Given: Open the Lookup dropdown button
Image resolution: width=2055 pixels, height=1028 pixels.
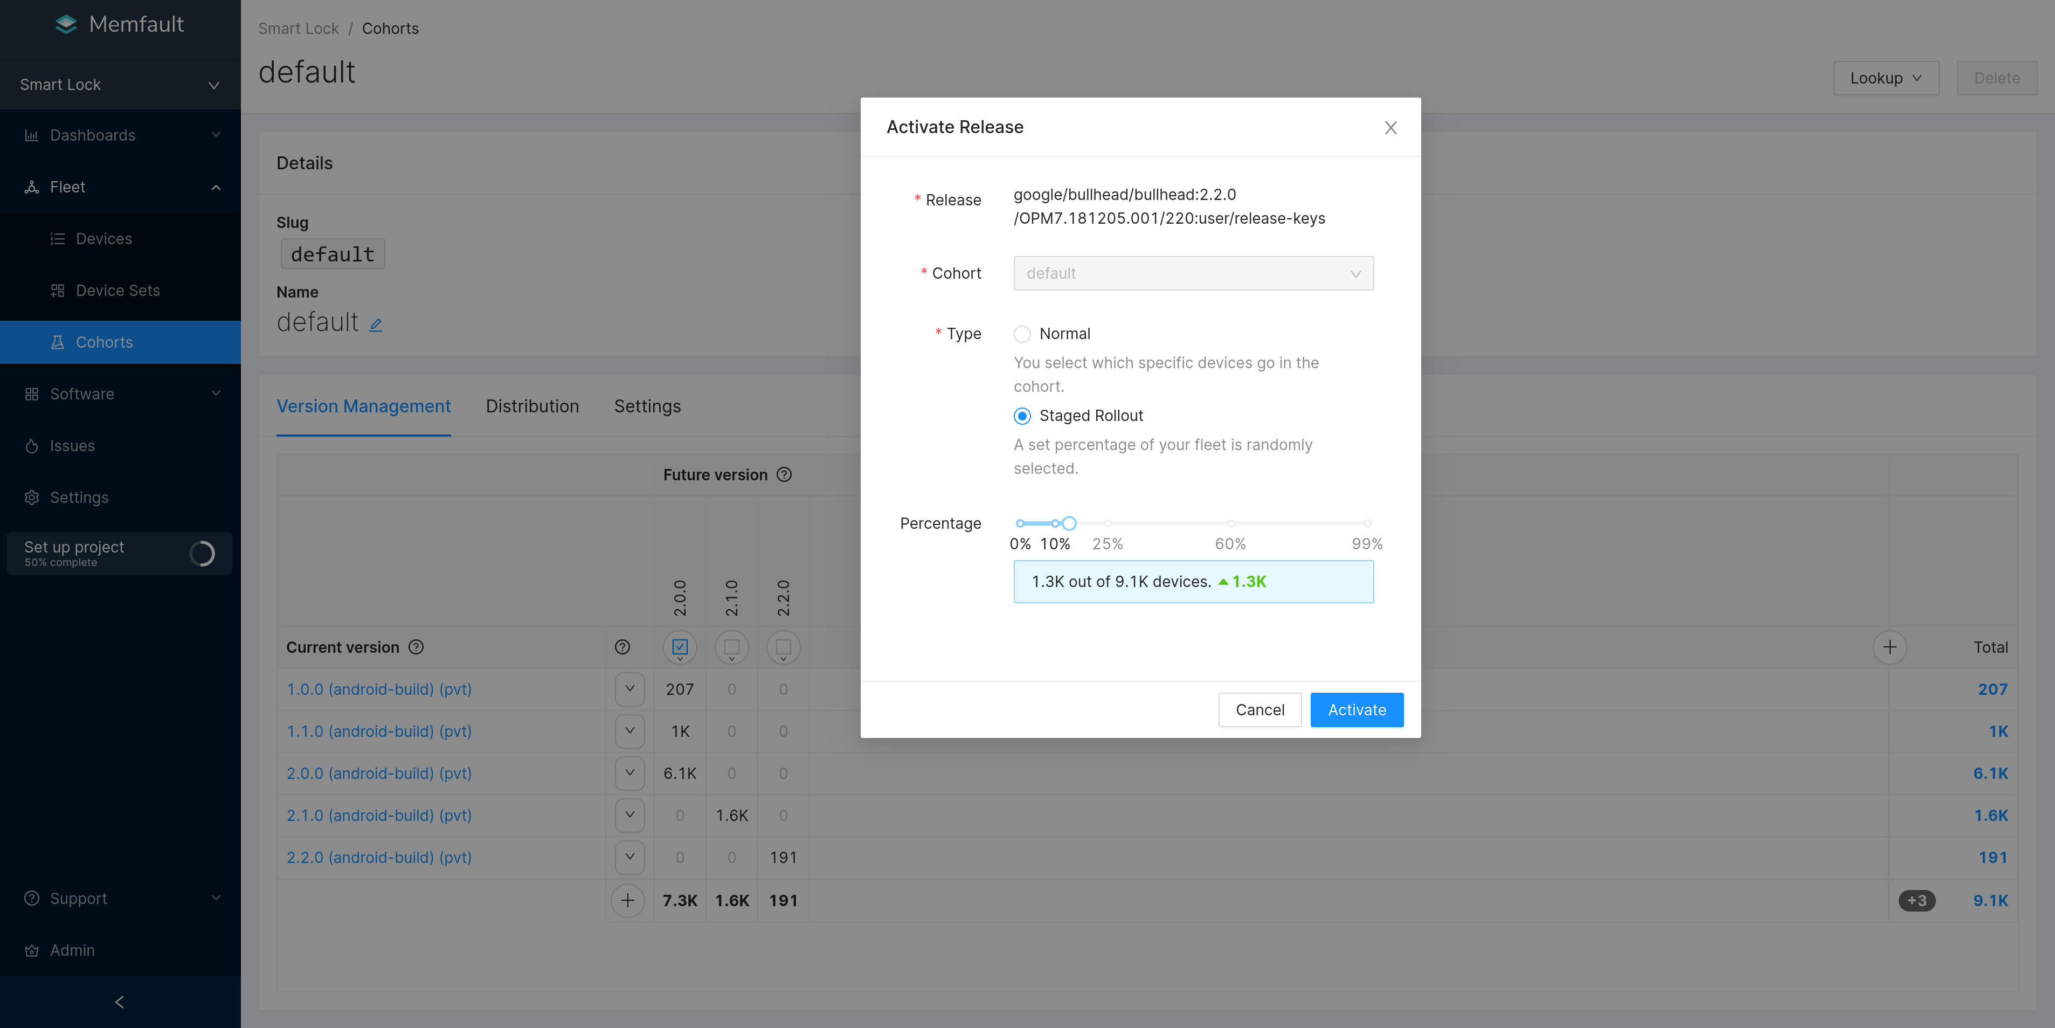Looking at the screenshot, I should click(1885, 78).
